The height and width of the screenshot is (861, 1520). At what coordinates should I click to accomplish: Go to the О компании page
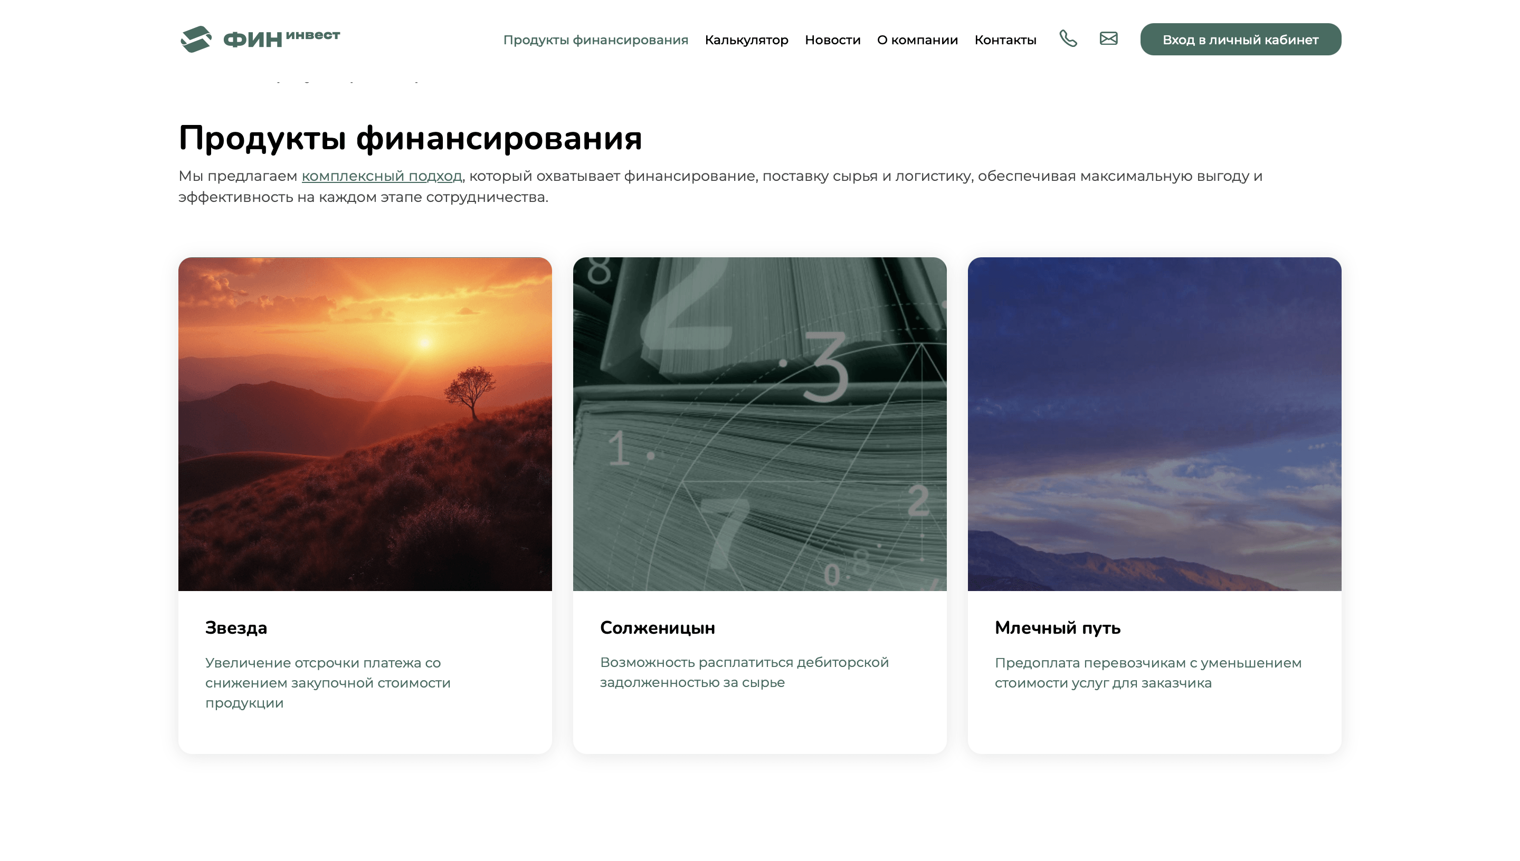917,40
